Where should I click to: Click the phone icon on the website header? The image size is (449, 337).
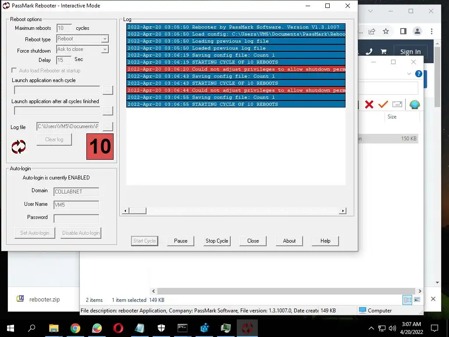369,52
